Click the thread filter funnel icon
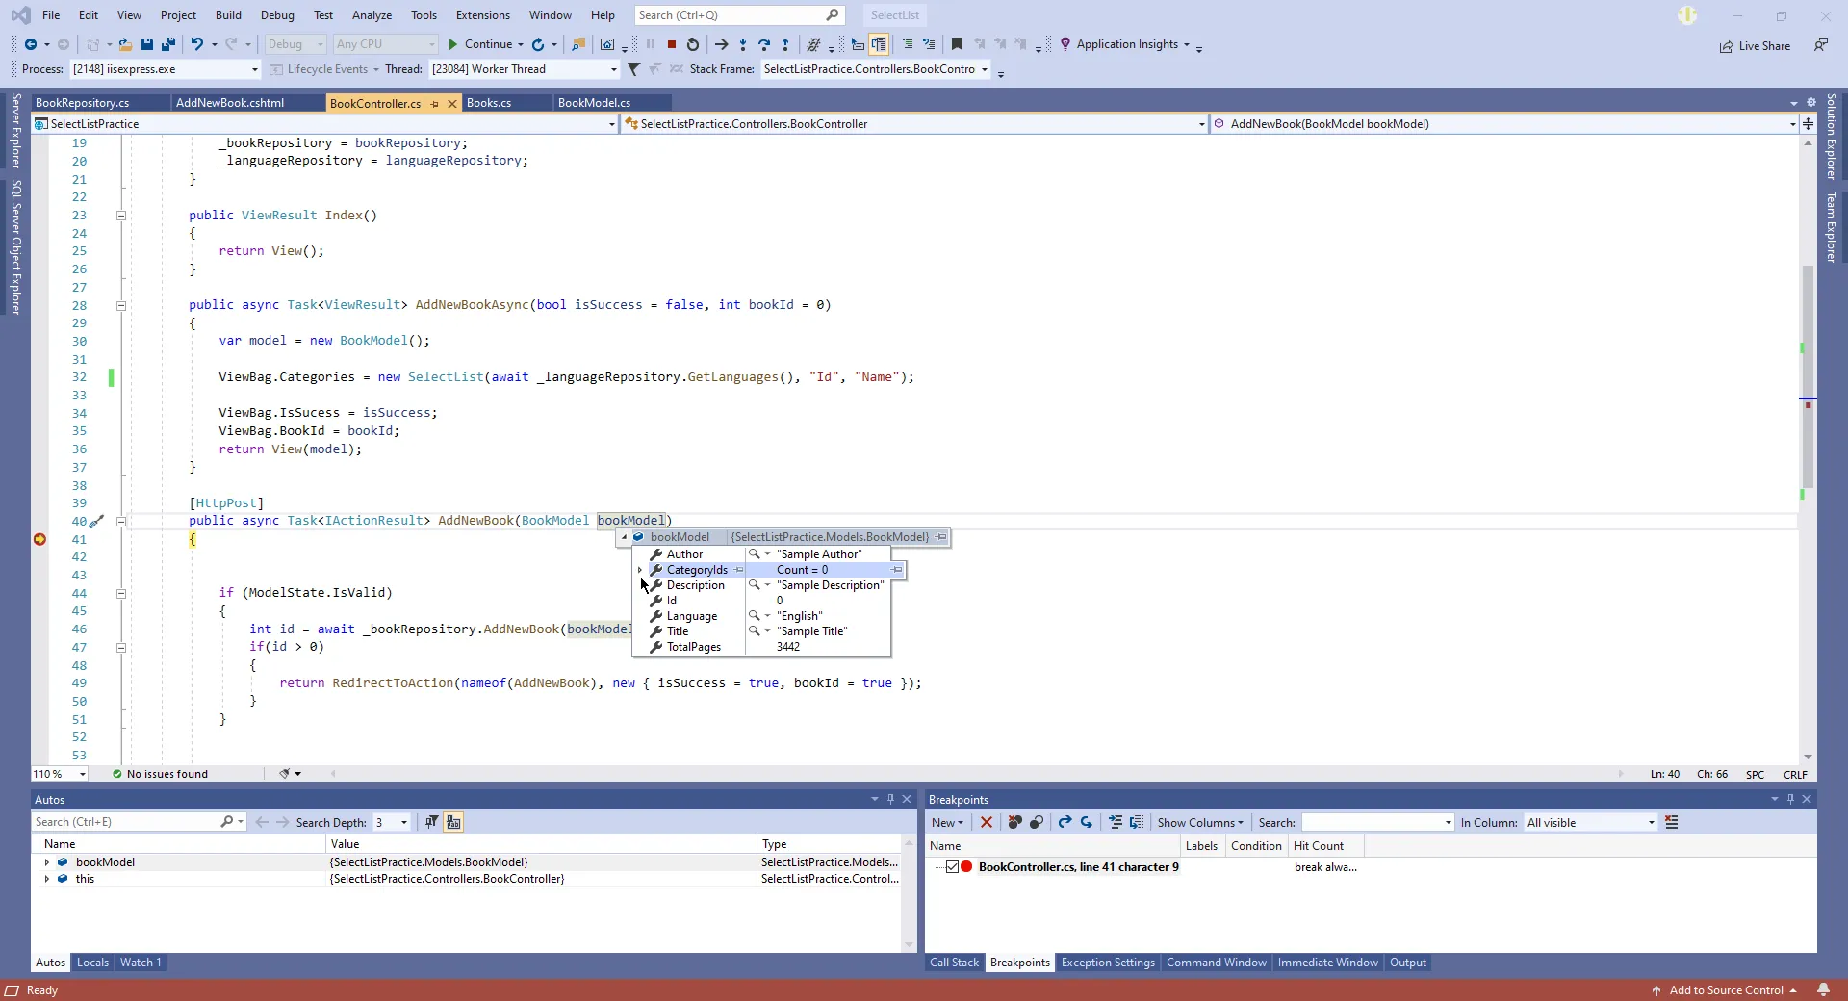Viewport: 1848px width, 1001px height. point(633,69)
